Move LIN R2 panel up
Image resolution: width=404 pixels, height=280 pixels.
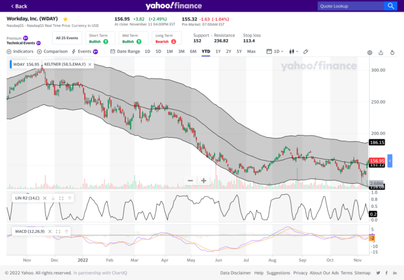tap(69, 198)
